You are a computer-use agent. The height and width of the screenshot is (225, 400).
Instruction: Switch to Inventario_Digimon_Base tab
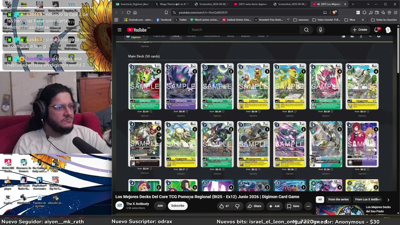point(132,4)
